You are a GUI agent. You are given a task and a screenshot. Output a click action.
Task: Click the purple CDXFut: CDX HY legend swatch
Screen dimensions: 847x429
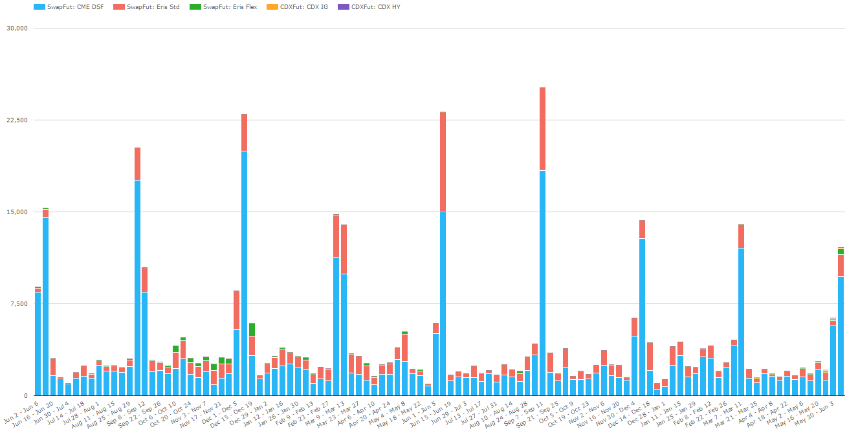tap(344, 6)
